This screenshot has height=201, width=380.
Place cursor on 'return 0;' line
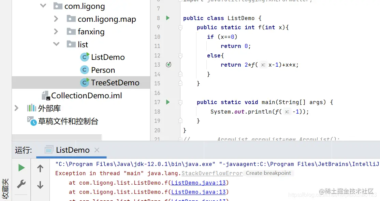click(x=236, y=46)
